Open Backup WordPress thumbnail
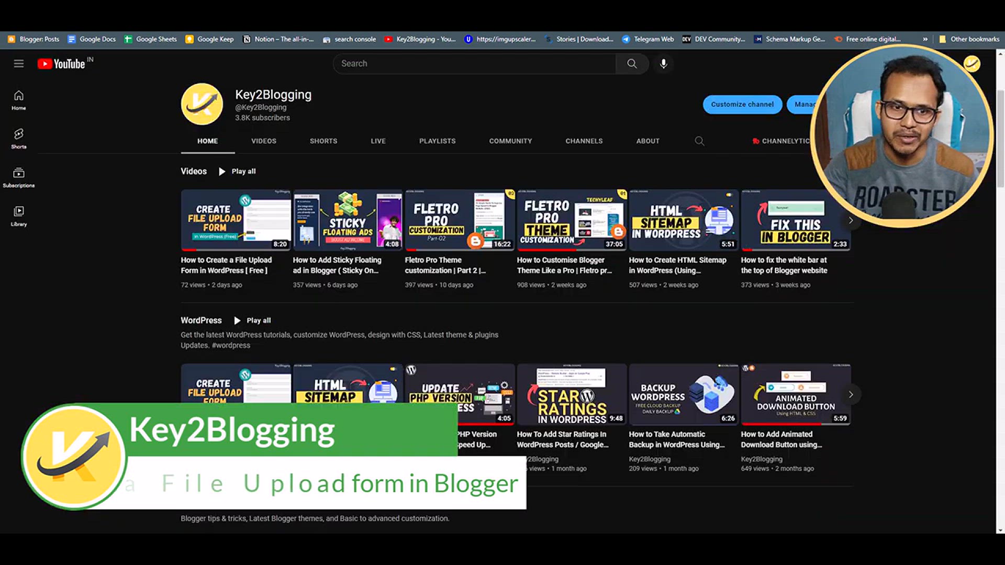Screen dimensions: 1005x565 [x=684, y=394]
